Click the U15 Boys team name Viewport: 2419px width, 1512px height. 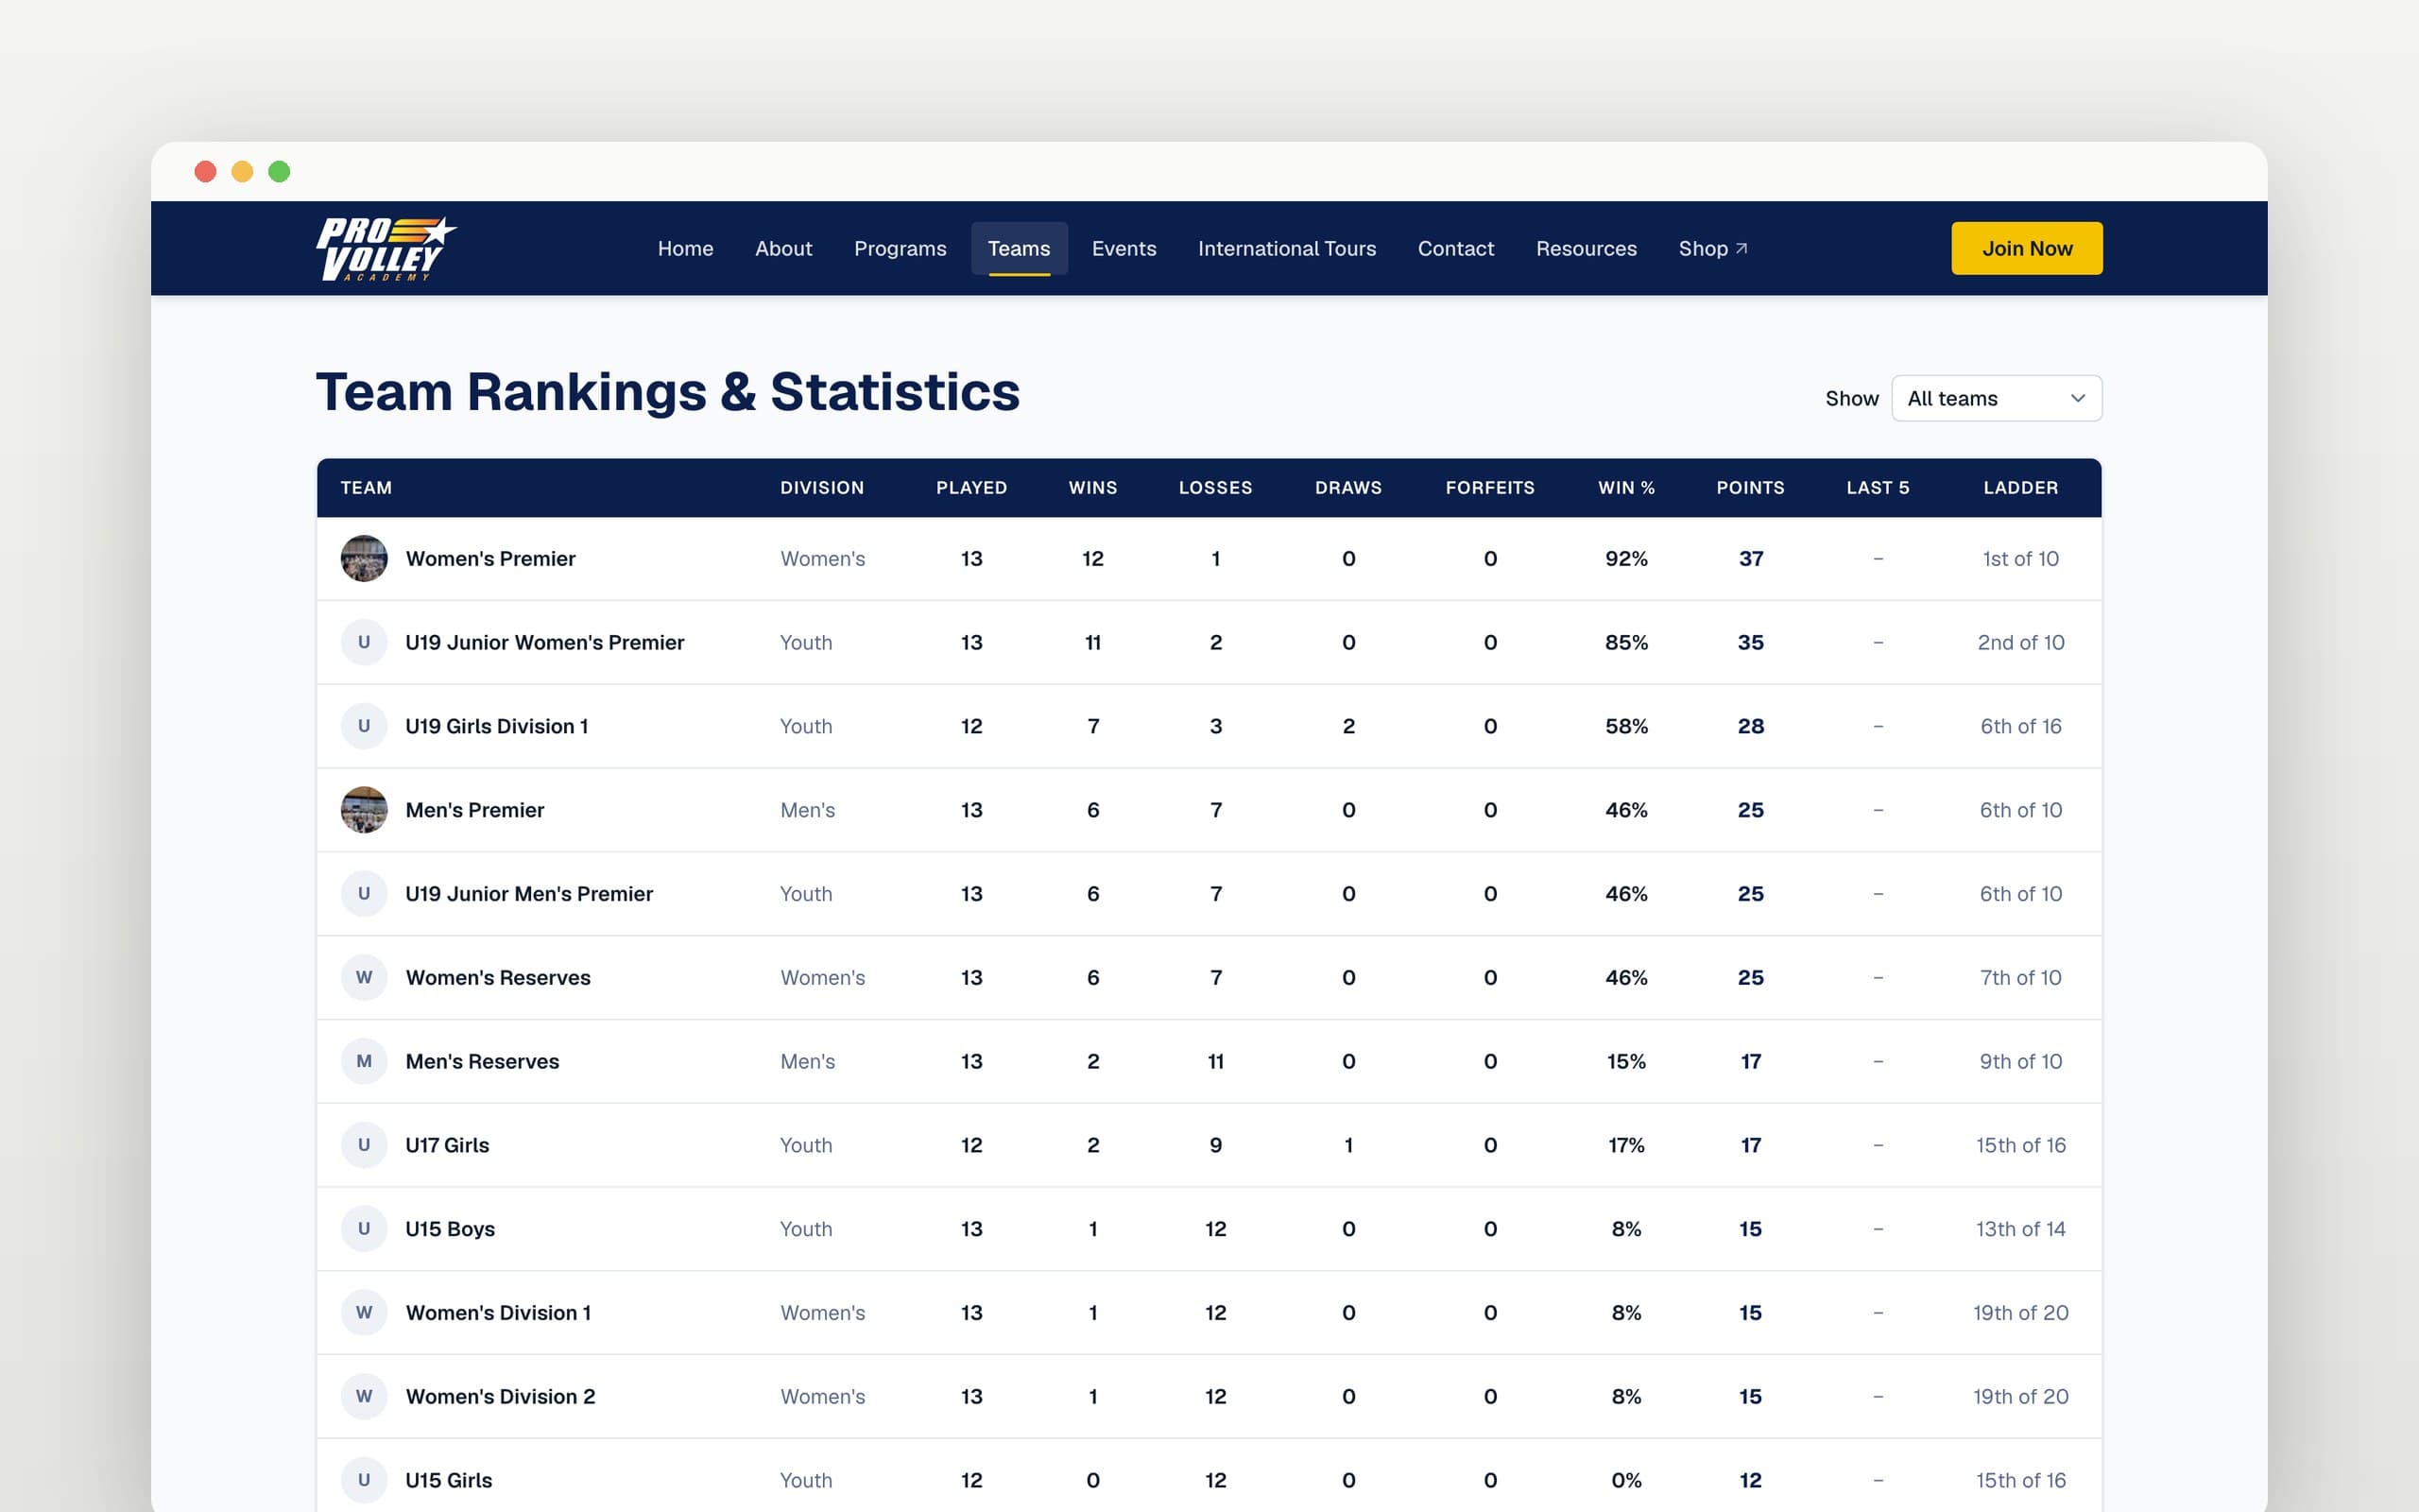coord(450,1229)
